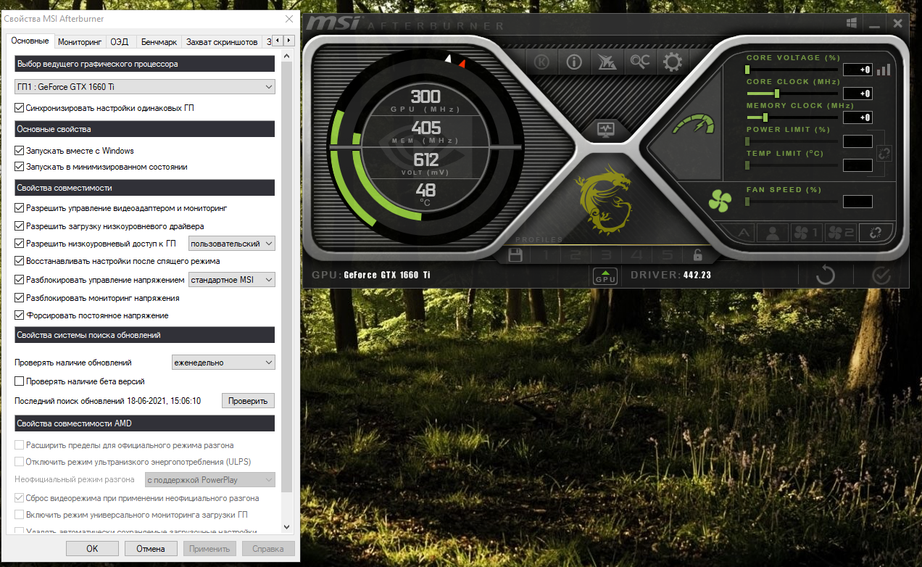Open Afterburner settings via the gear icon
This screenshot has height=567, width=922.
[672, 62]
